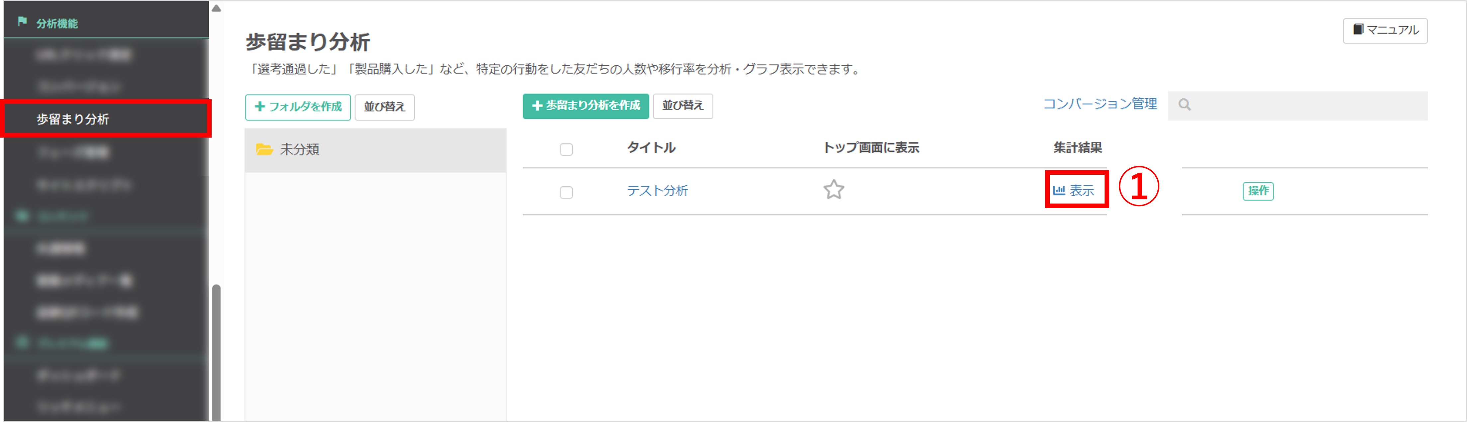Open the folder 並び替え sort options
Screen dimensions: 1467x422
(x=385, y=107)
